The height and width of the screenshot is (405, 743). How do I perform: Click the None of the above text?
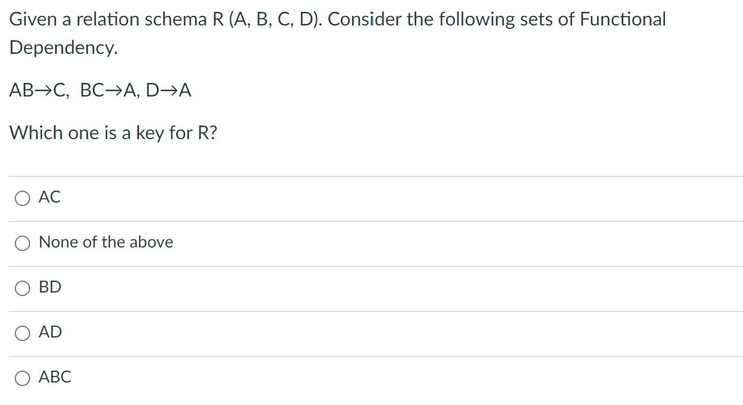(x=105, y=242)
